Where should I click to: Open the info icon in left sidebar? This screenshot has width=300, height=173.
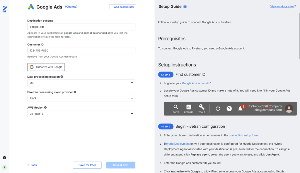point(4,158)
